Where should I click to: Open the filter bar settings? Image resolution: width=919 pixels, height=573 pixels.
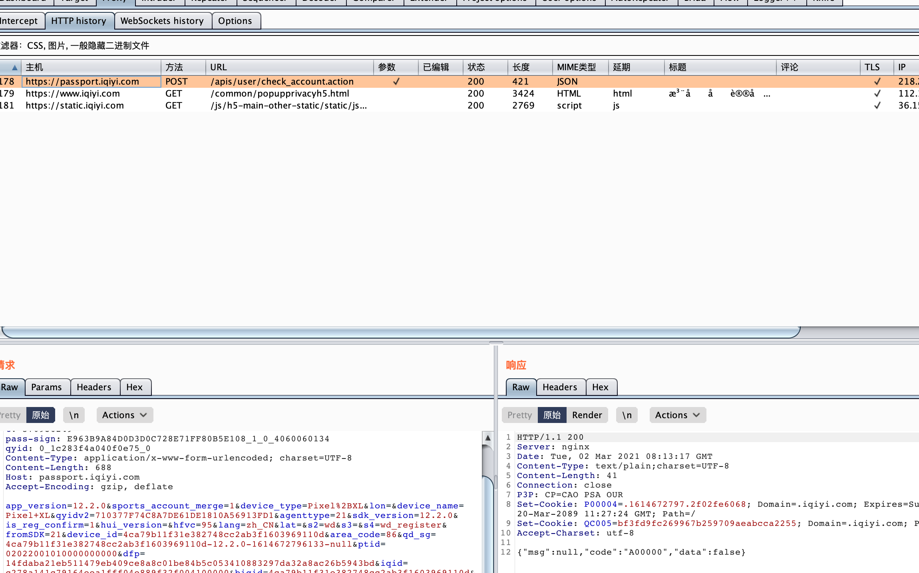pos(80,45)
